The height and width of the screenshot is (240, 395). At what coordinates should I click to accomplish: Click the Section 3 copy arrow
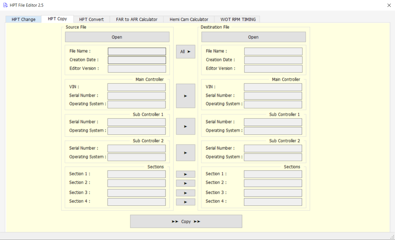coord(186,193)
